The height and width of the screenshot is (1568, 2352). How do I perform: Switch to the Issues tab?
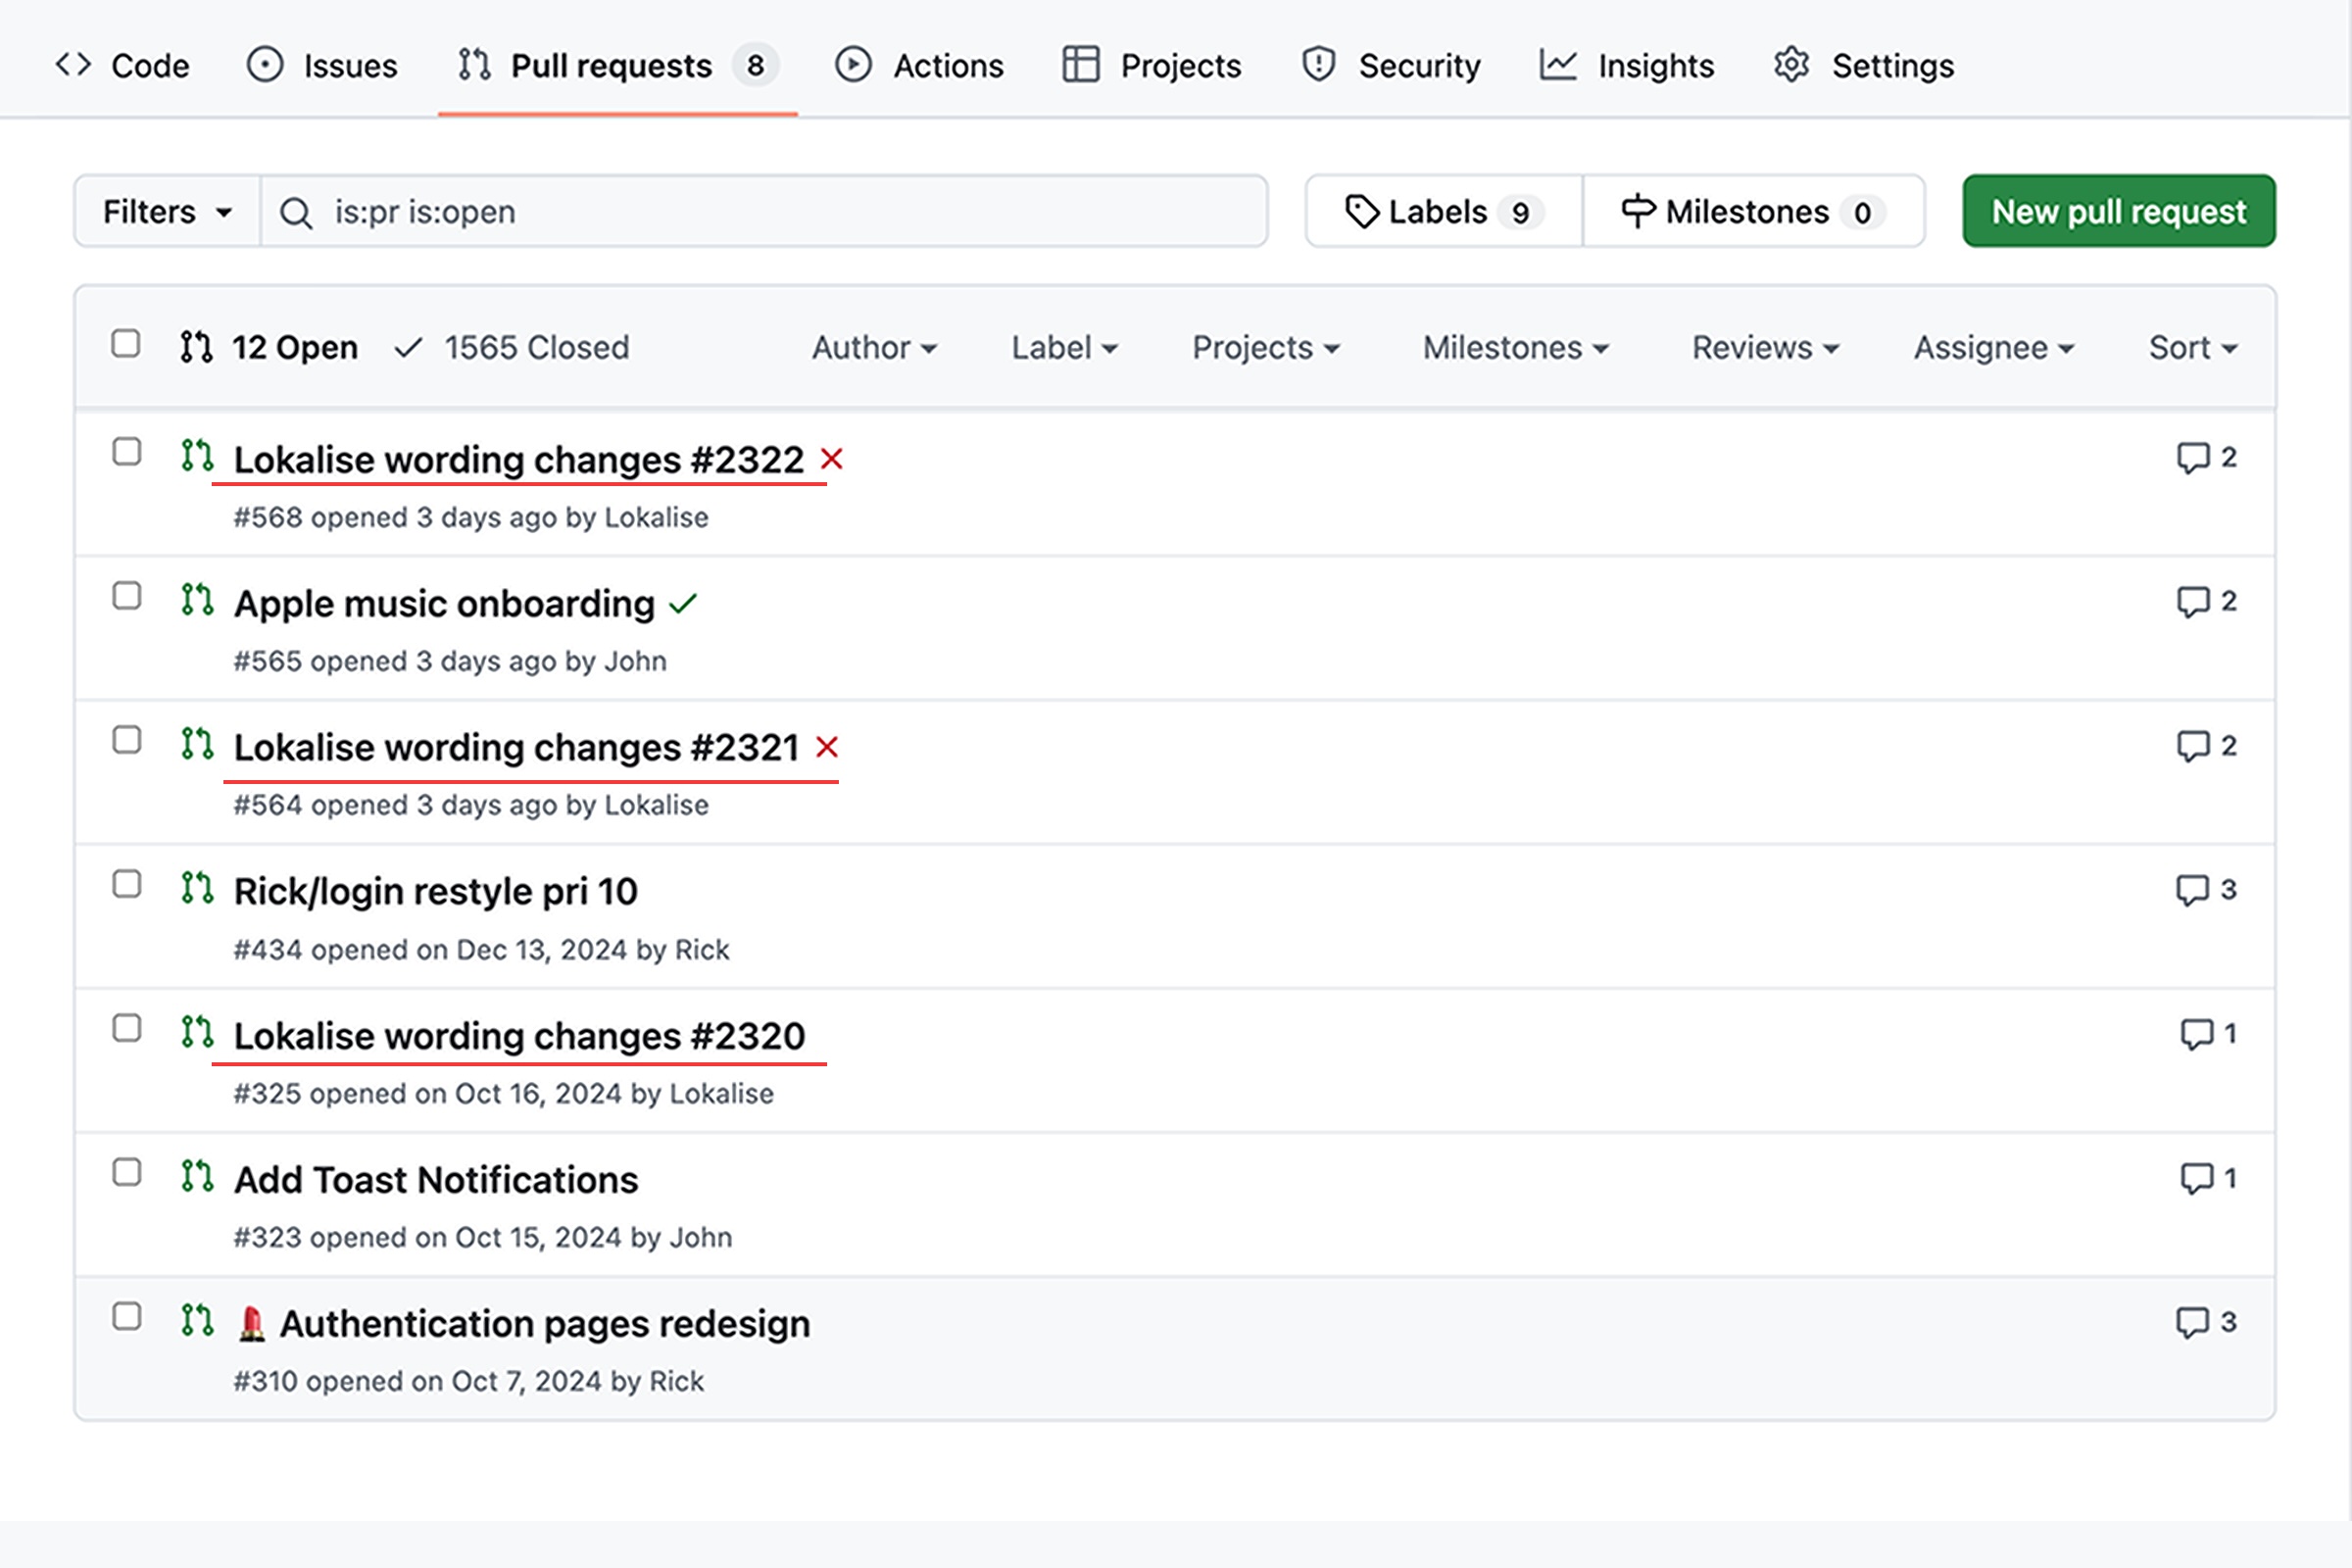tap(322, 66)
